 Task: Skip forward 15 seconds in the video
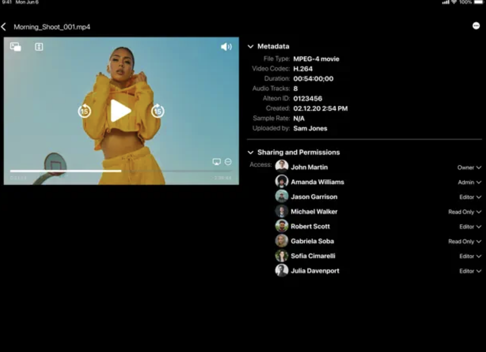[157, 111]
